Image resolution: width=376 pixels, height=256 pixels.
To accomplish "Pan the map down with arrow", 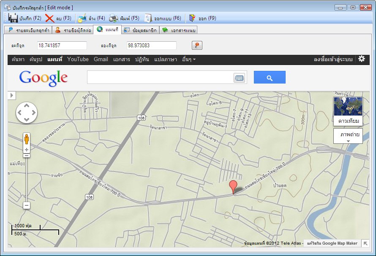I will point(27,119).
